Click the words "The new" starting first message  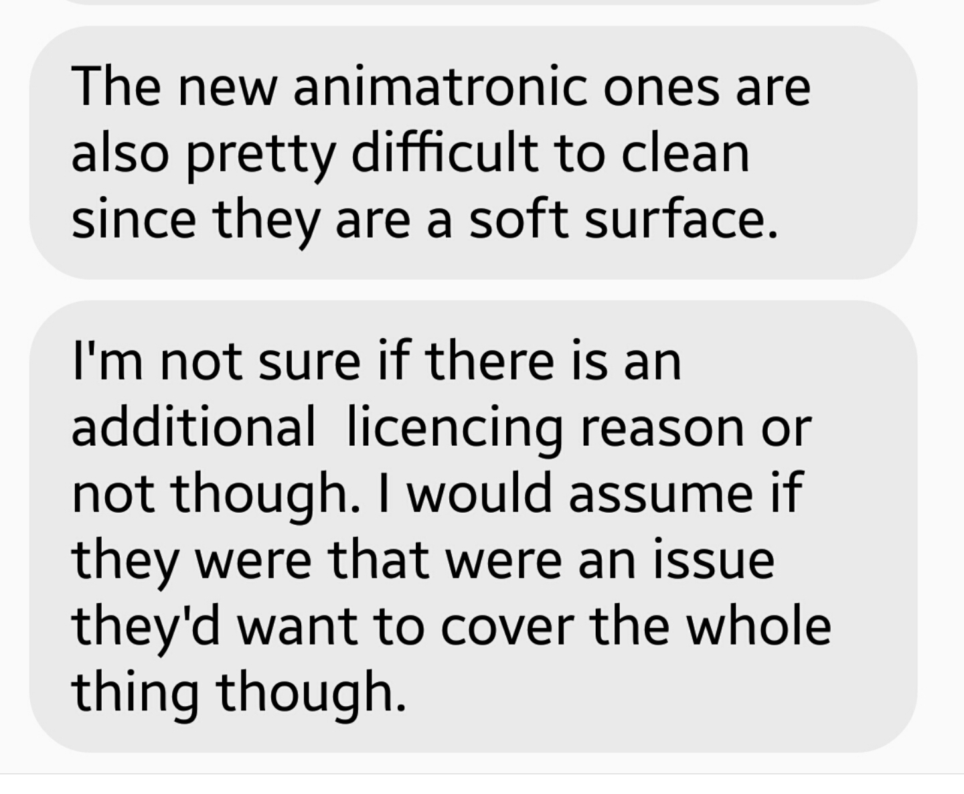click(x=173, y=87)
